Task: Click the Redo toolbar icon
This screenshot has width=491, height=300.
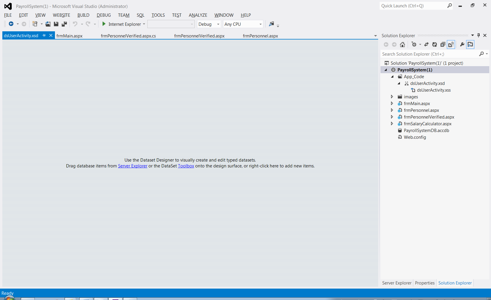Action: [x=88, y=24]
